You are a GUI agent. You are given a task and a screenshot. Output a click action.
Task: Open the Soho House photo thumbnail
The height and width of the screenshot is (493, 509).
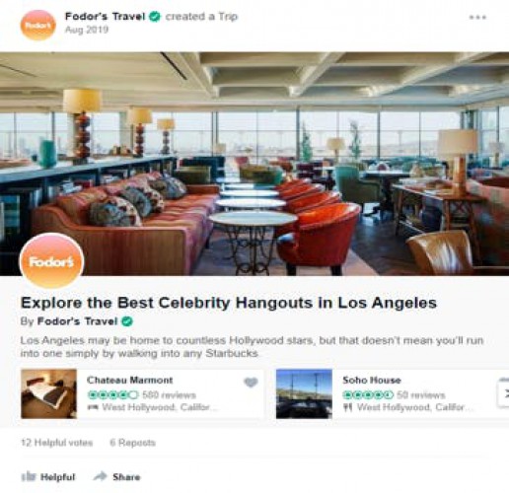click(304, 393)
